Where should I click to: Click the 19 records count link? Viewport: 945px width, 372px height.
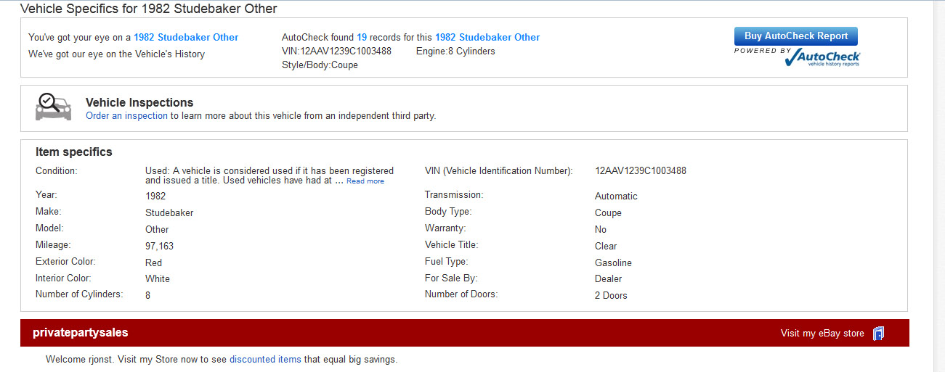(362, 37)
